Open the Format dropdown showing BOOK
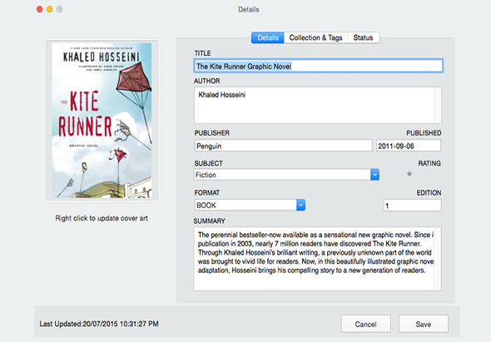Viewport: 491px width, 342px height. point(250,205)
